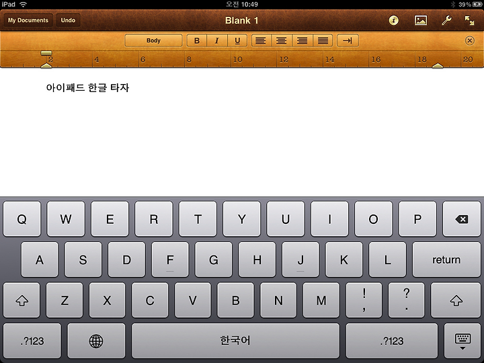Image resolution: width=484 pixels, height=363 pixels.
Task: Tap the M key
Action: coord(321,300)
